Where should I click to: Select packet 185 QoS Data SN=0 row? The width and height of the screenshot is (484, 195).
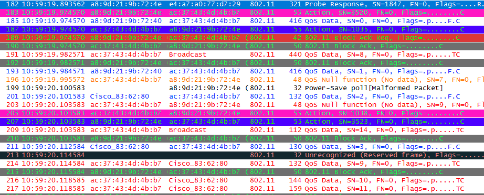coord(242,21)
